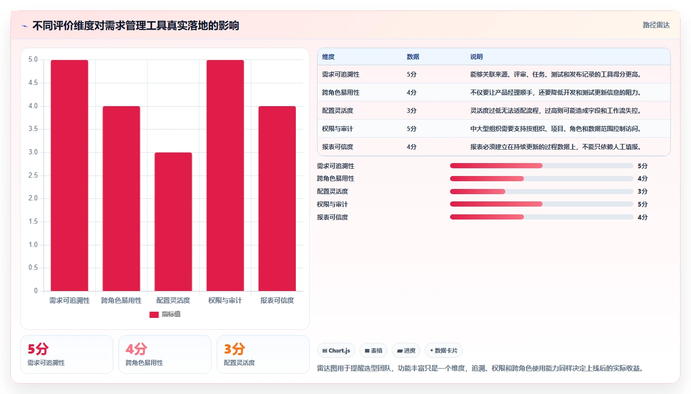Click the 跨角色易用性 progress bar showing 4分
Viewport: 691px width, 394px height.
click(x=542, y=179)
